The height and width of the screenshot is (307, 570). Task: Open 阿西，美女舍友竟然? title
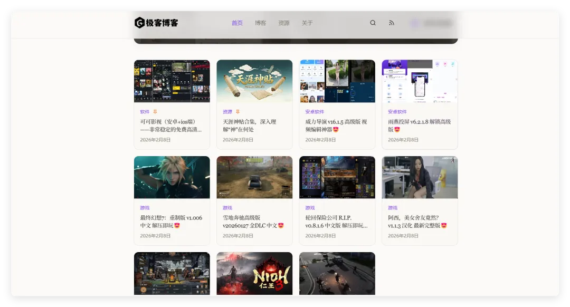point(417,222)
